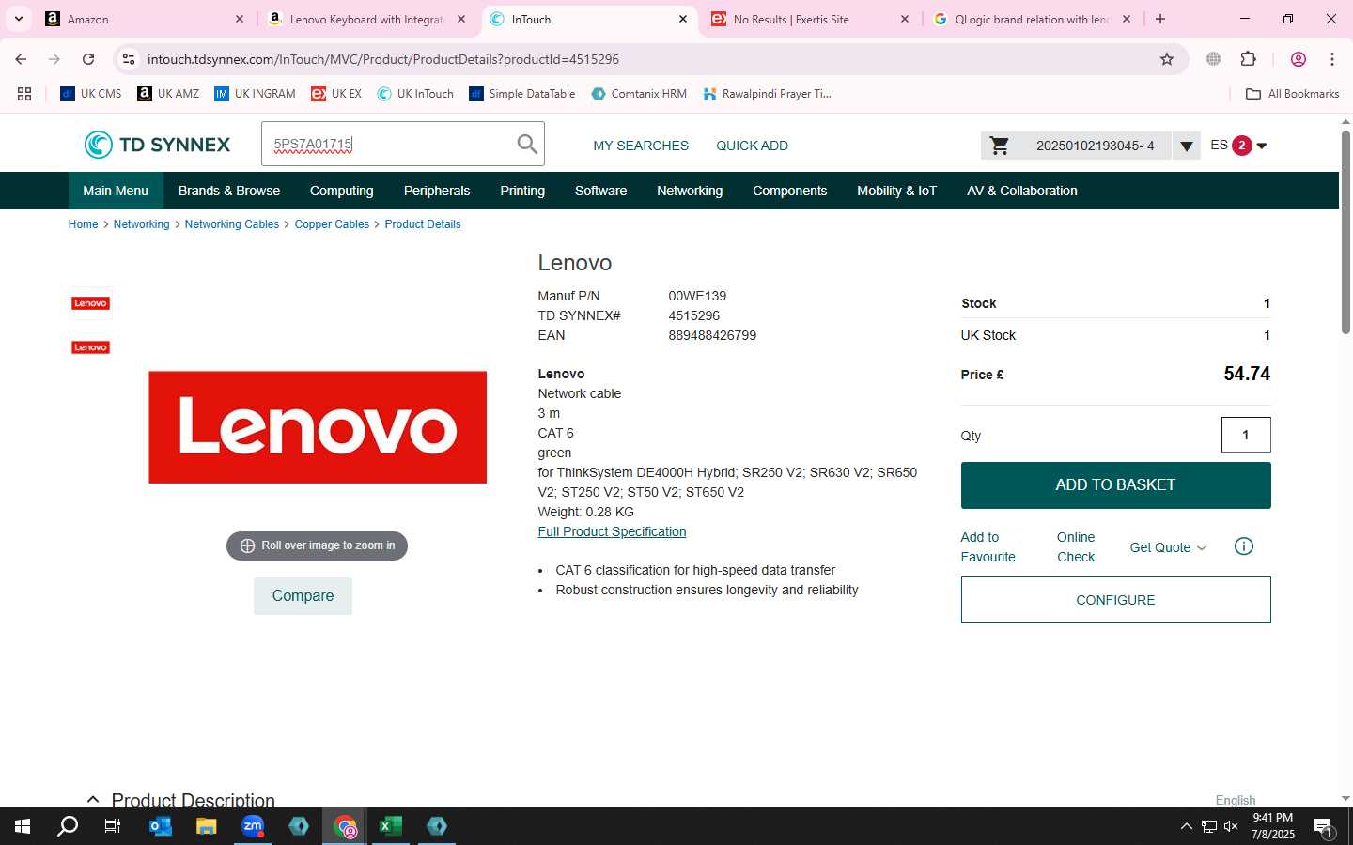View site information icon in address bar
Viewport: 1353px width, 845px height.
click(129, 59)
